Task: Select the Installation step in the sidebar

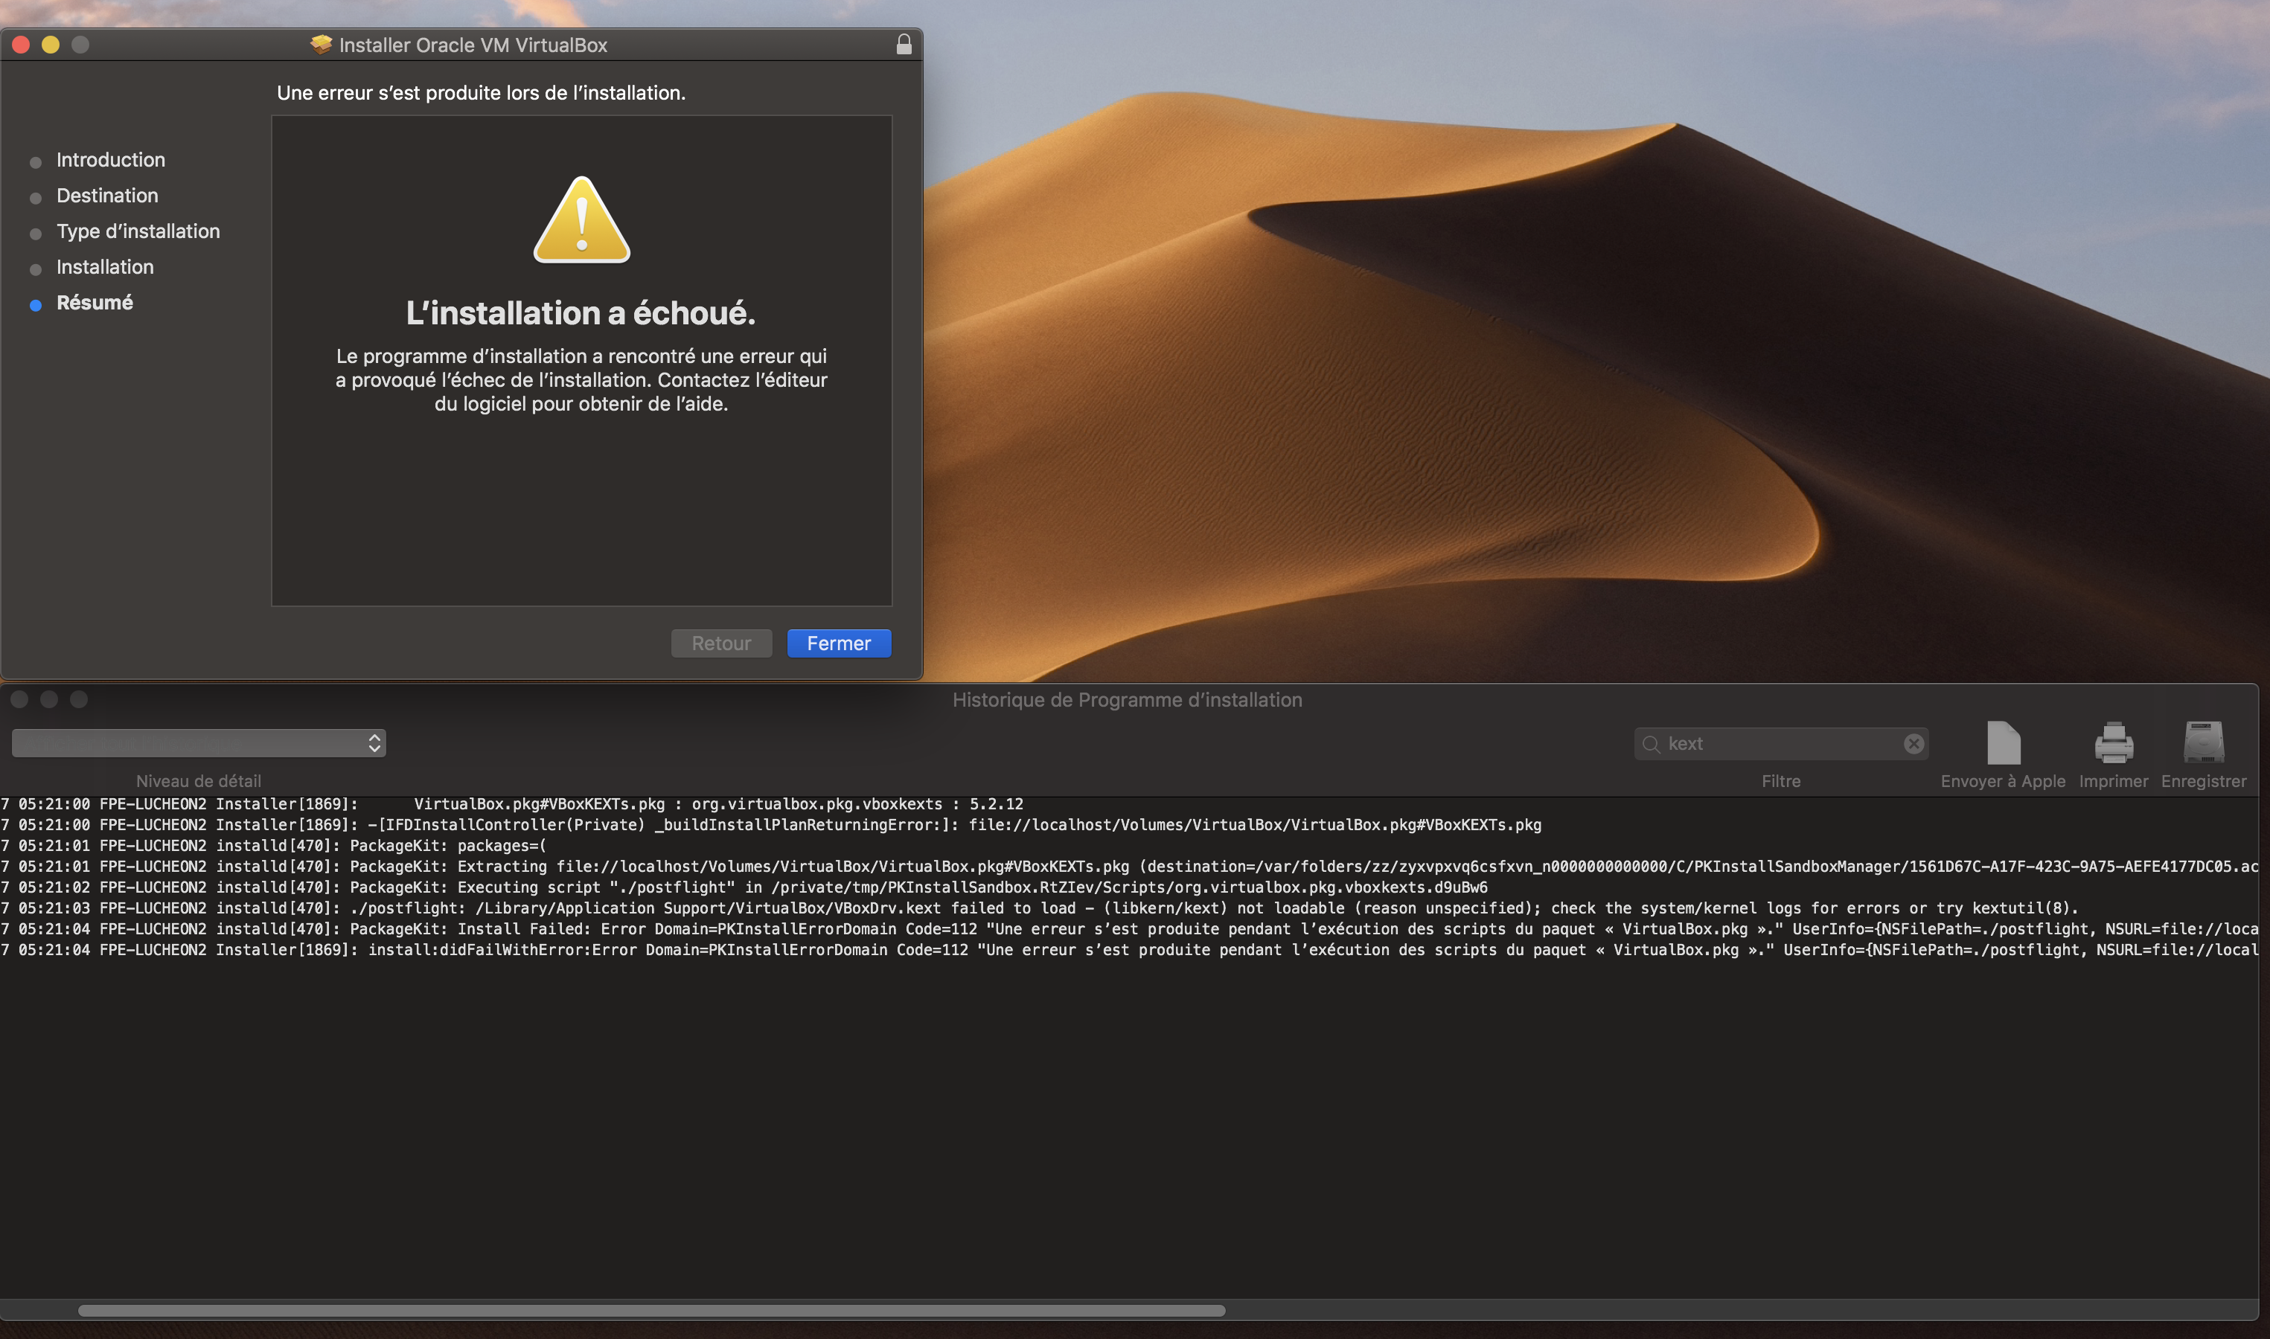Action: pyautogui.click(x=105, y=267)
